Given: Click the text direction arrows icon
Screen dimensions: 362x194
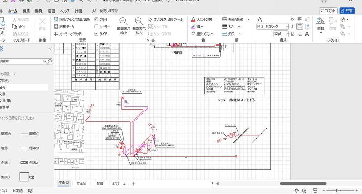Looking at the screenshot, I should tap(307, 27).
